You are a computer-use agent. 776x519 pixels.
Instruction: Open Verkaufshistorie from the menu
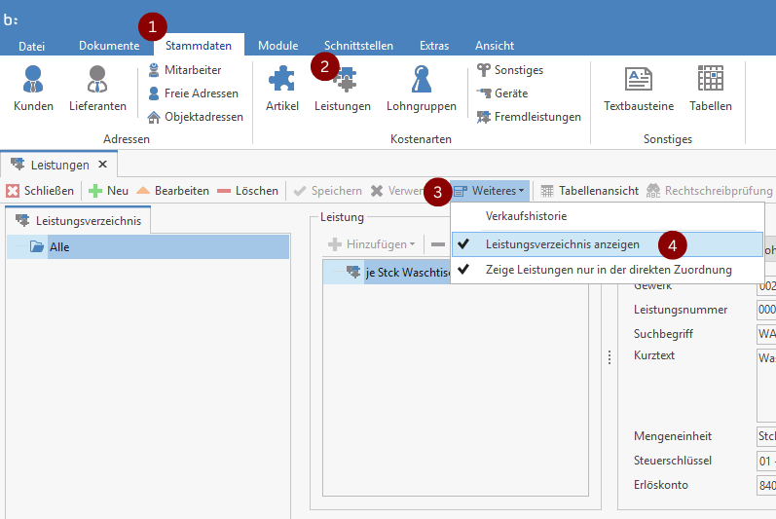(526, 216)
